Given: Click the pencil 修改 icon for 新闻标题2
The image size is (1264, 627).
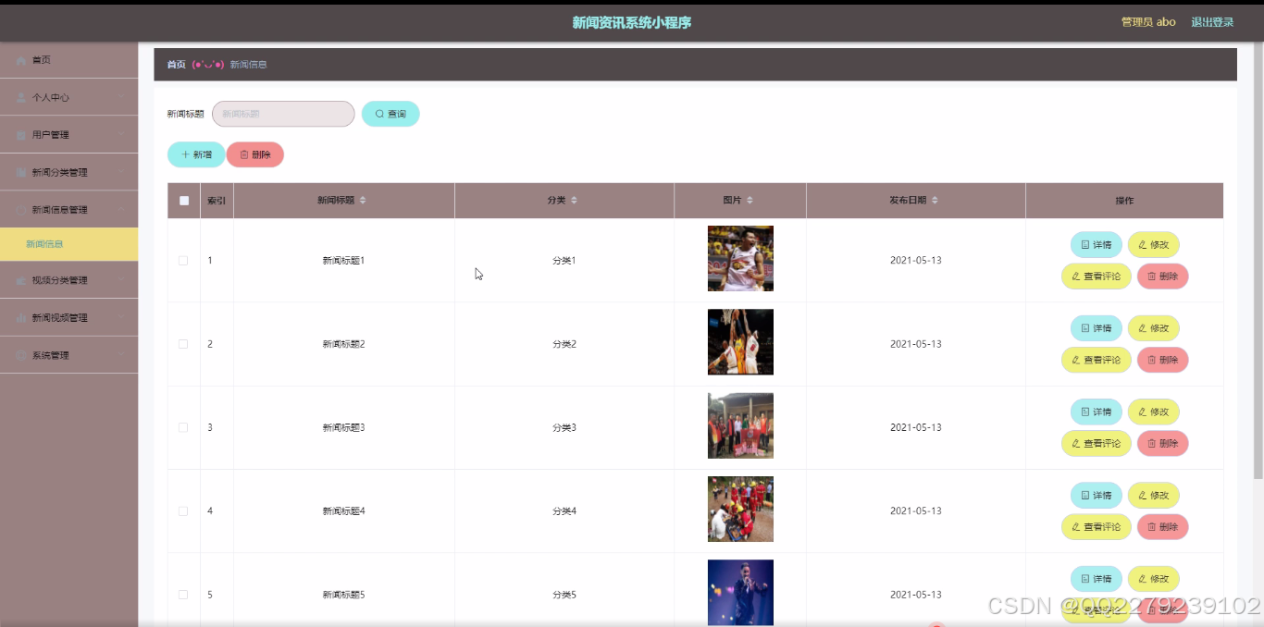Looking at the screenshot, I should 1141,327.
